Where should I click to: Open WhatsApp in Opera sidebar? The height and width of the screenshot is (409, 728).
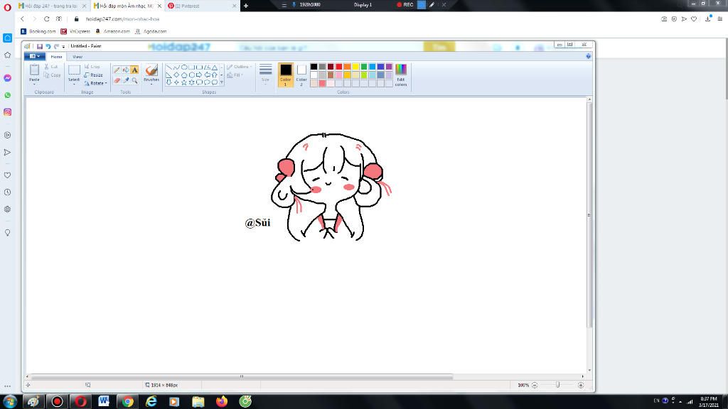(7, 95)
